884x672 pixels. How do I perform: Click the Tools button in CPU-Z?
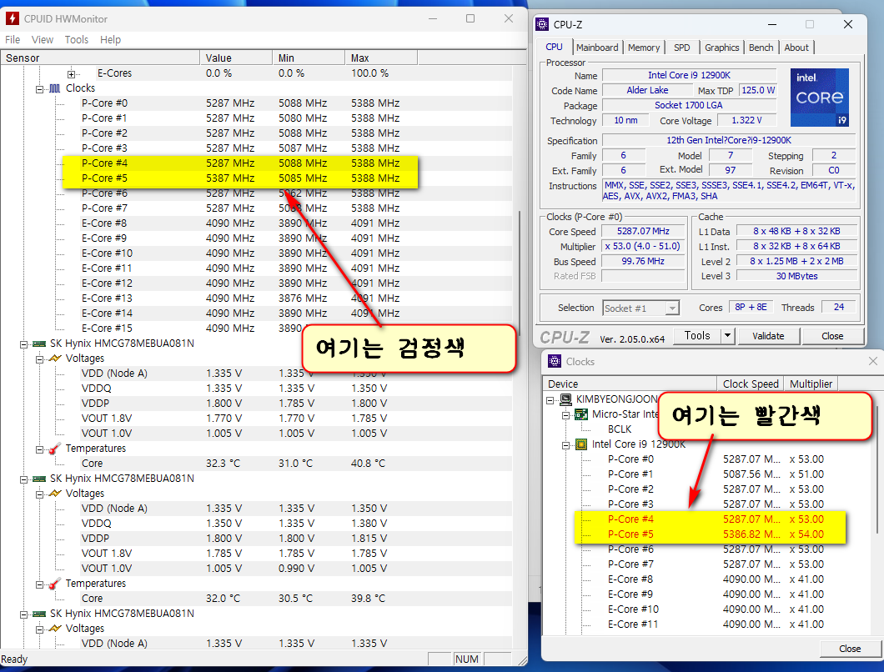pos(697,335)
